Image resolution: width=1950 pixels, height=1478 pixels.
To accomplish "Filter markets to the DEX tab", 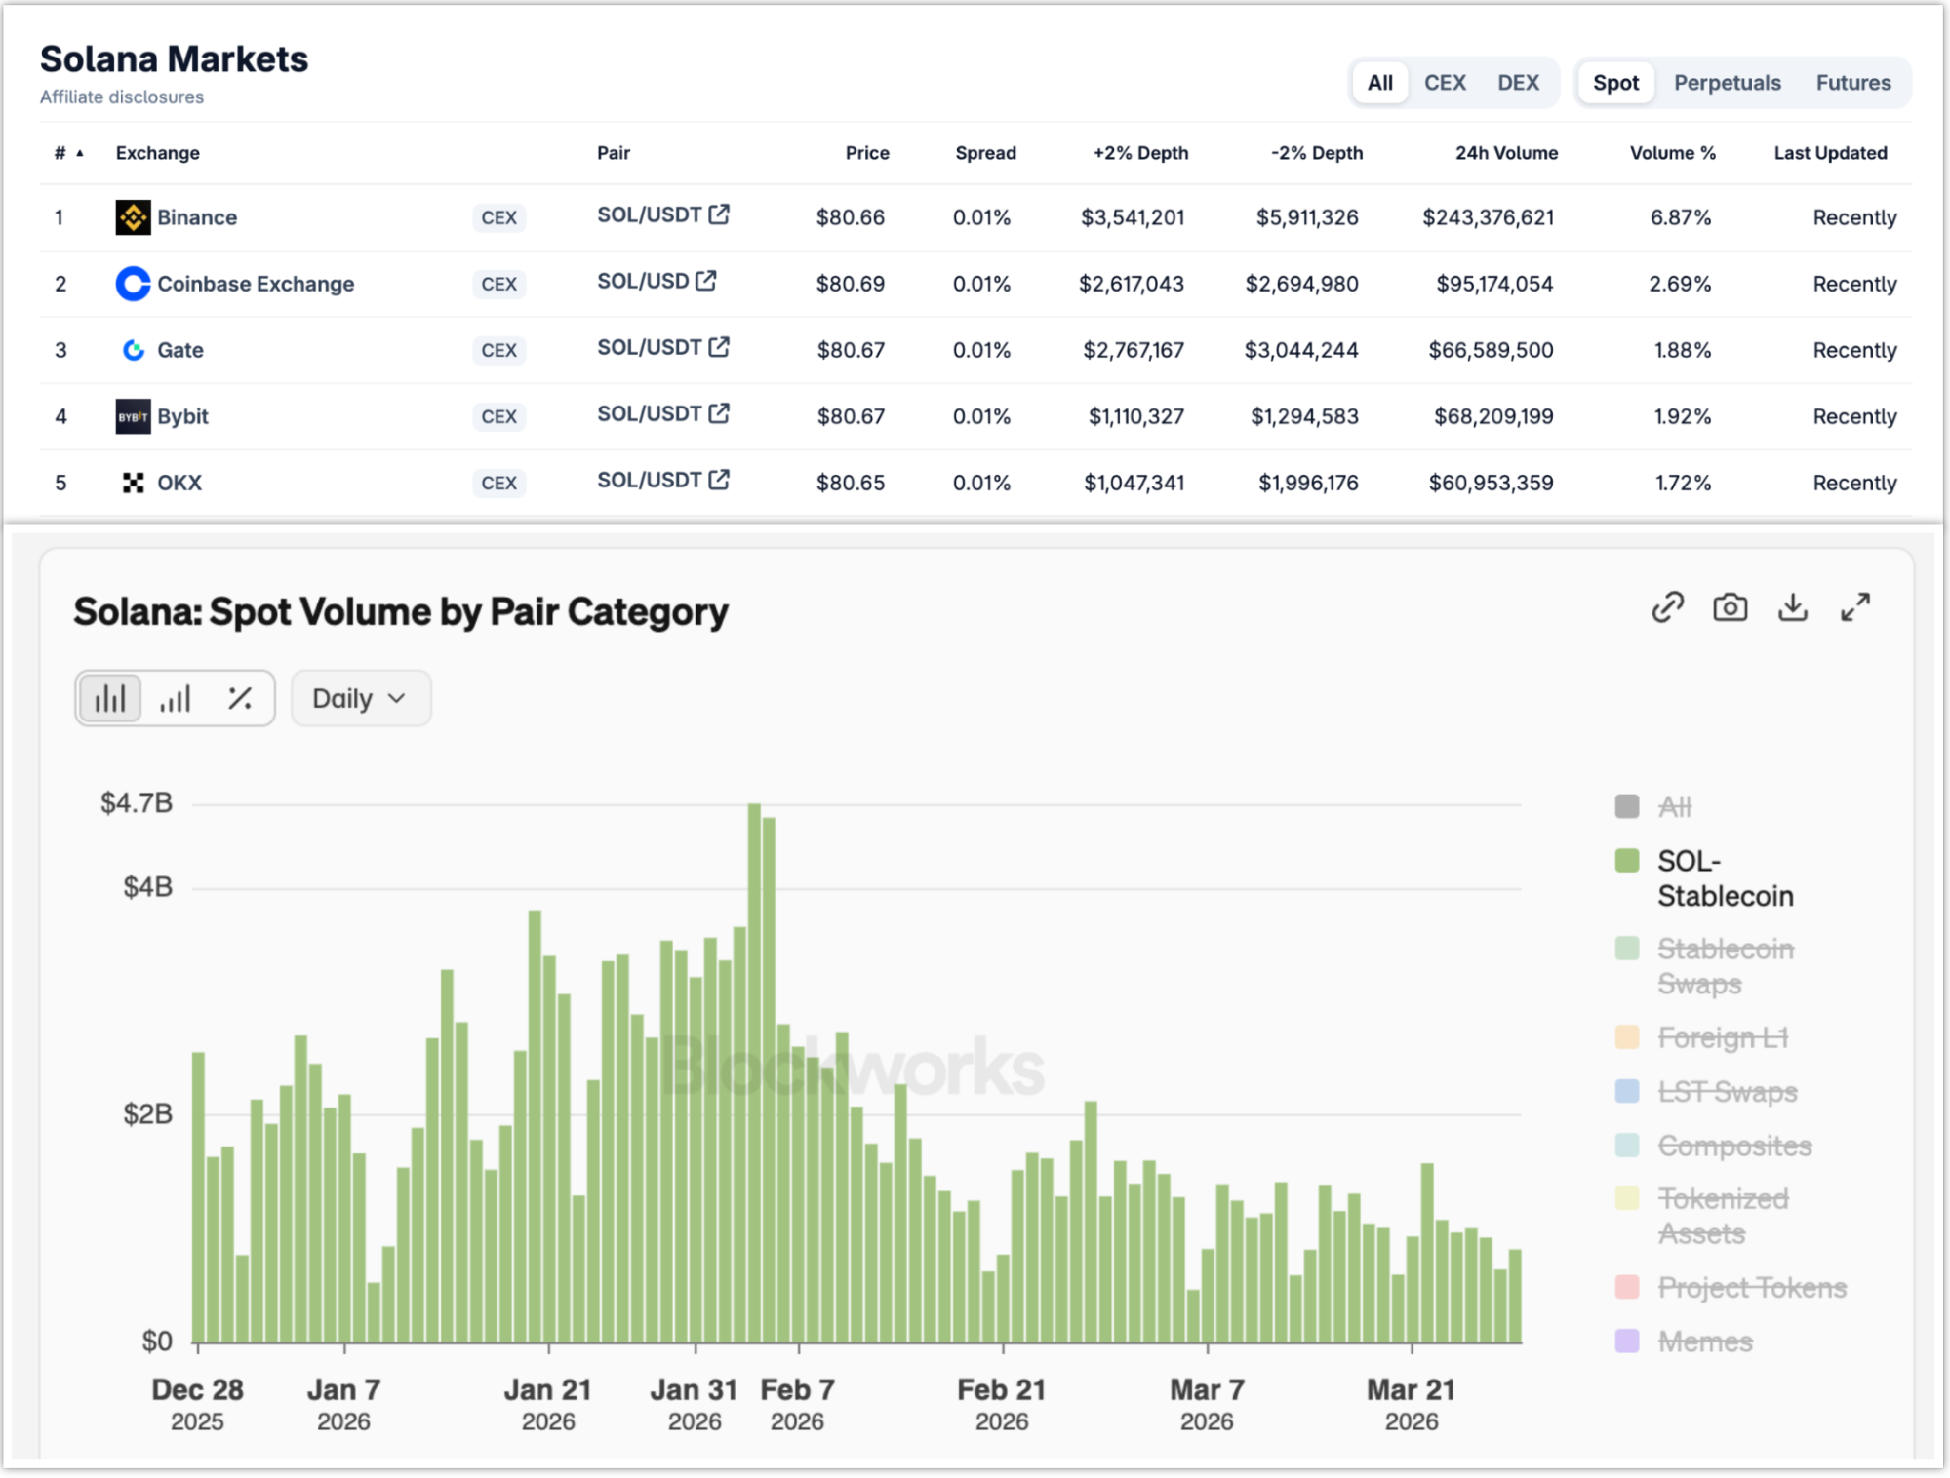I will click(1518, 83).
